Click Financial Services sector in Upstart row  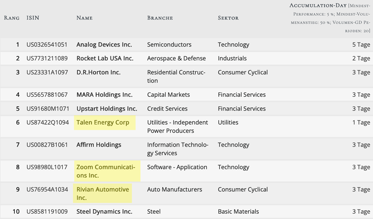pyautogui.click(x=242, y=109)
